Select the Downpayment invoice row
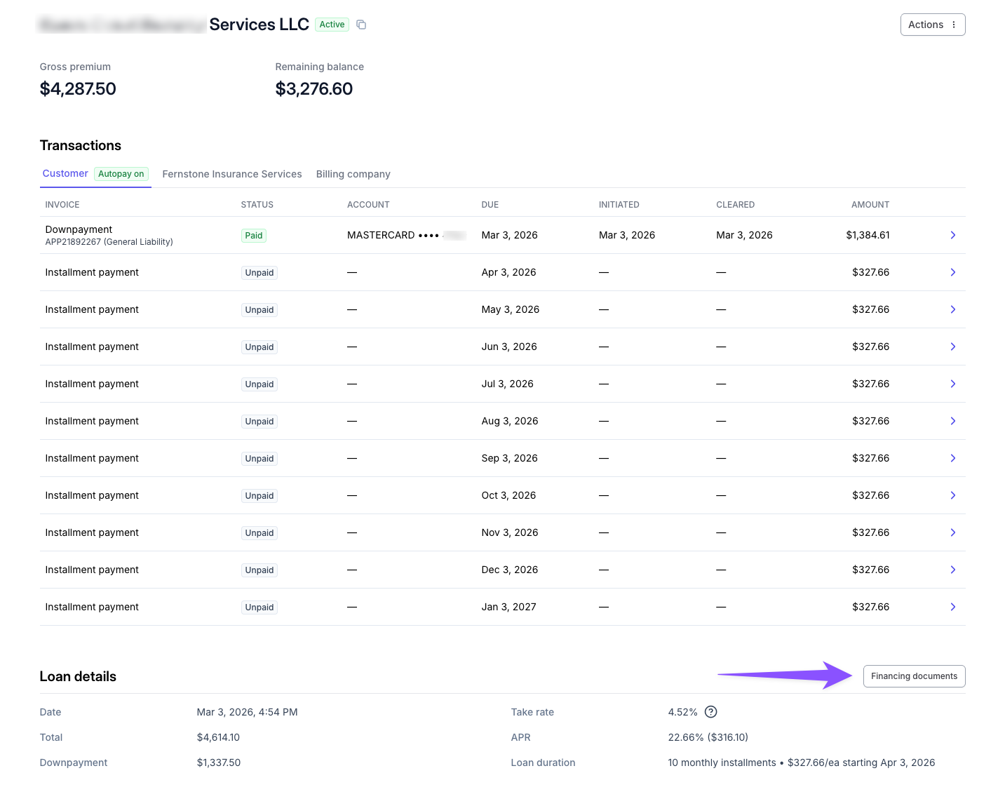Image resolution: width=1005 pixels, height=799 pixels. click(x=502, y=235)
